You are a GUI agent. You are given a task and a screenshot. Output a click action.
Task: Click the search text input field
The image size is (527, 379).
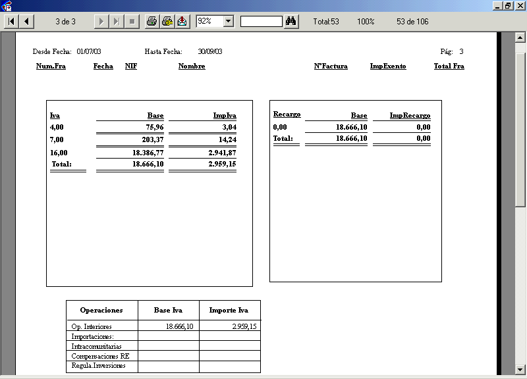coord(261,22)
